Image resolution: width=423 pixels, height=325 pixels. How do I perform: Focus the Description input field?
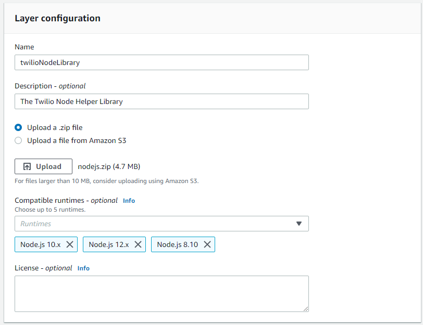coord(161,101)
